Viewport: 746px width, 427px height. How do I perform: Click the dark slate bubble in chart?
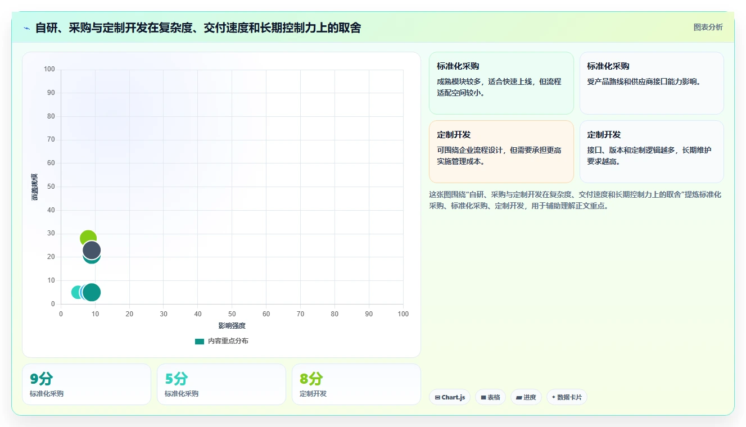(x=92, y=250)
